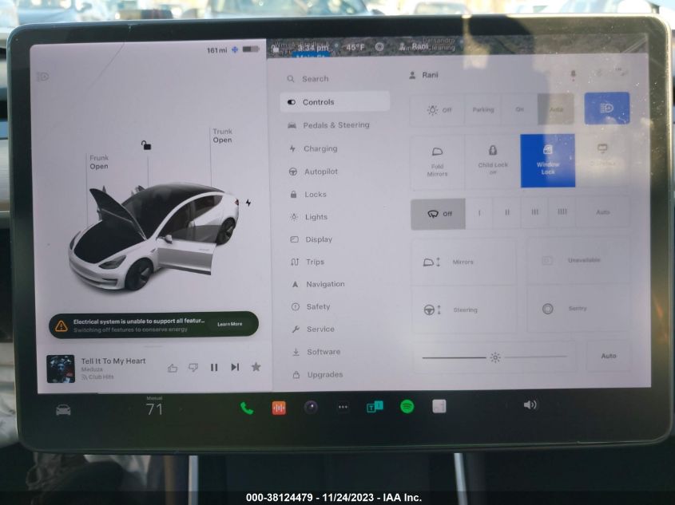Set wipers to Off
This screenshot has width=675, height=505.
(x=439, y=214)
